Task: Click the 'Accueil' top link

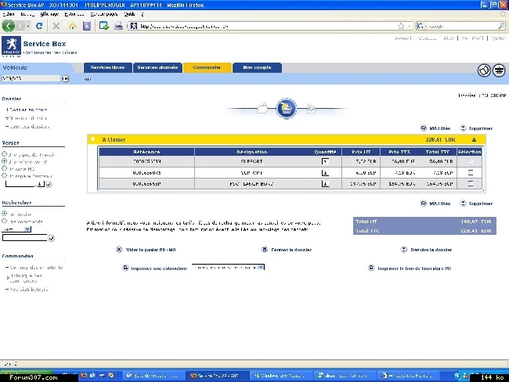Action: [x=403, y=38]
